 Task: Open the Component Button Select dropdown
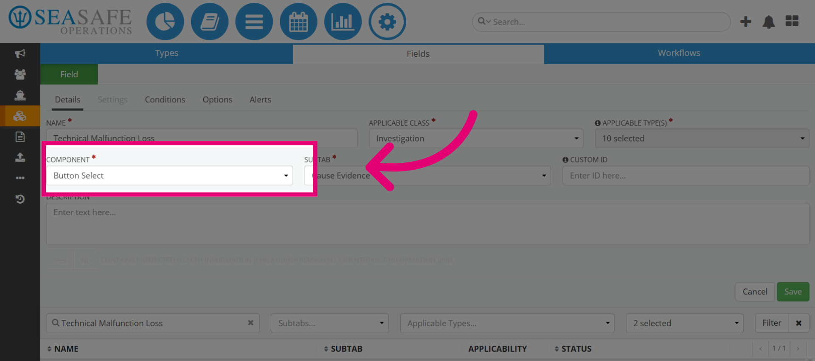[169, 176]
